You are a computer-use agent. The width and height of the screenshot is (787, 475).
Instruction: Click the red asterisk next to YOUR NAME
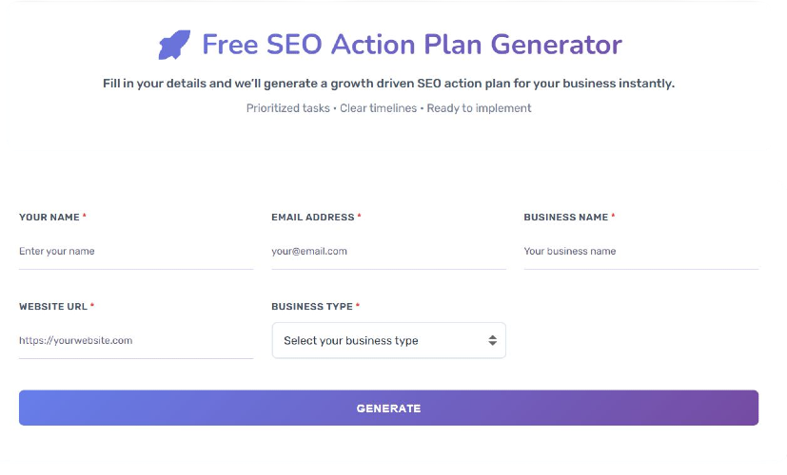pos(85,217)
